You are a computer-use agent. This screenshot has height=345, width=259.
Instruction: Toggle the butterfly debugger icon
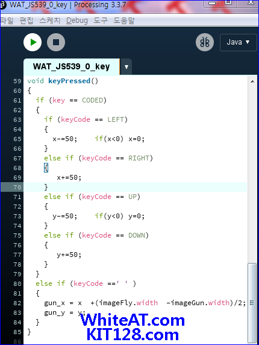[205, 42]
